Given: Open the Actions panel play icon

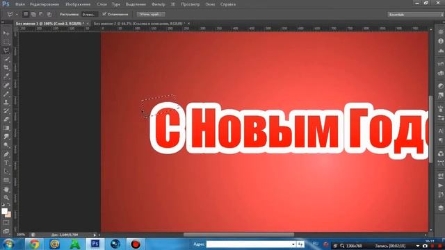Looking at the screenshot, I should click(x=440, y=185).
